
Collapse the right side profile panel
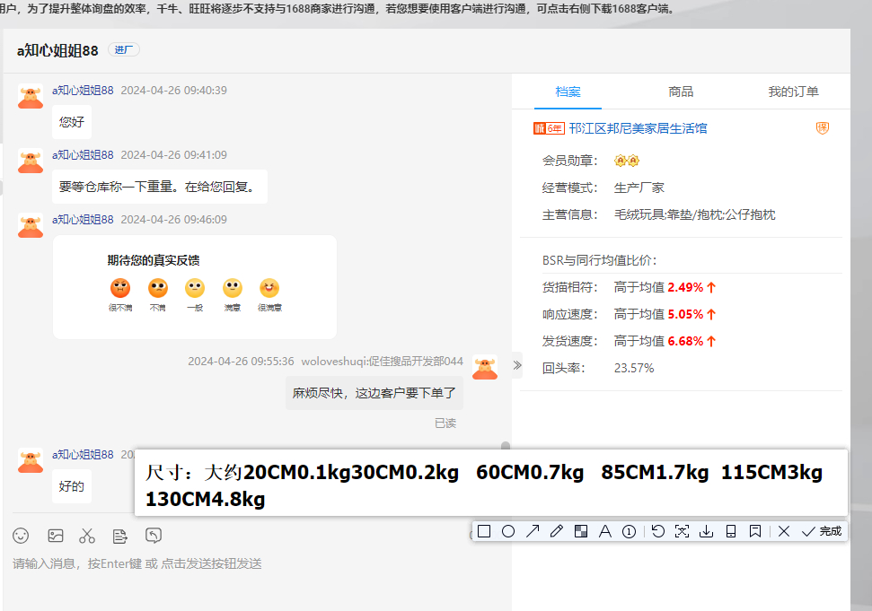click(x=517, y=365)
